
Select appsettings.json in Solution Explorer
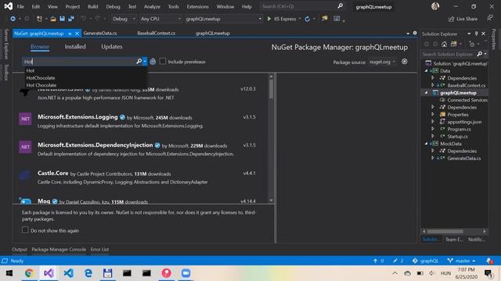click(464, 122)
